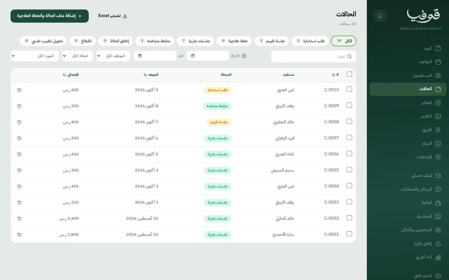Sort table by الإجمالي column
Viewport: 449px width, 280px height.
tap(70, 75)
